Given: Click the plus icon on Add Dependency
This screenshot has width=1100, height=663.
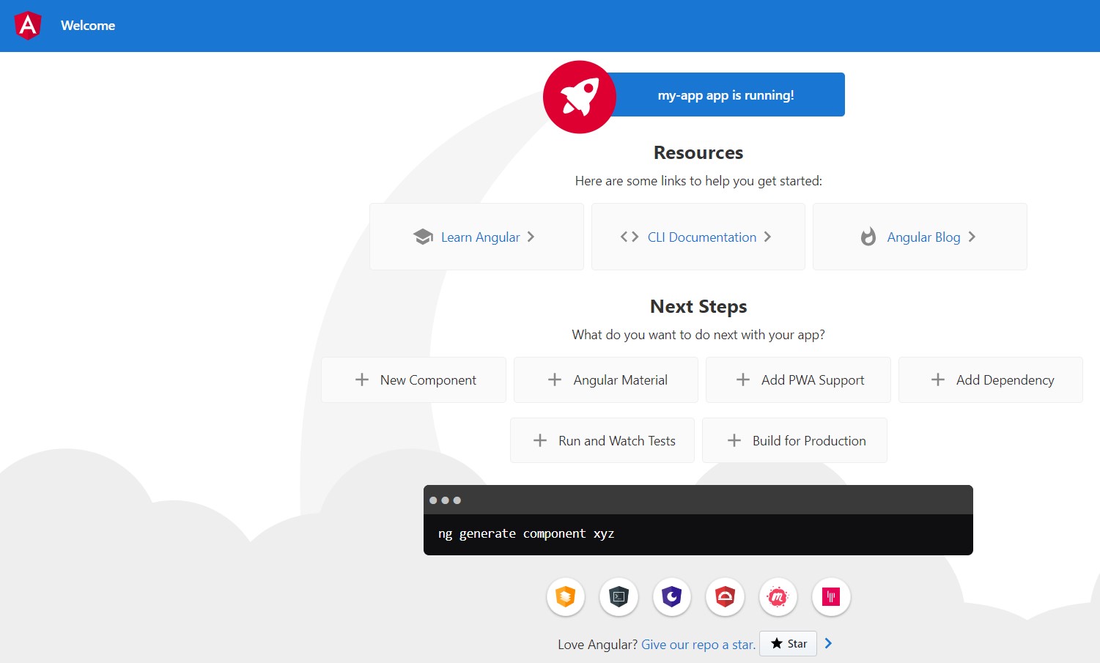Looking at the screenshot, I should click(938, 379).
